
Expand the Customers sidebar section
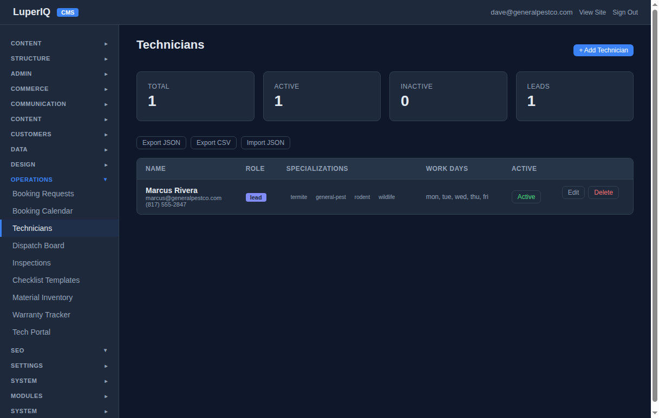[x=59, y=134]
